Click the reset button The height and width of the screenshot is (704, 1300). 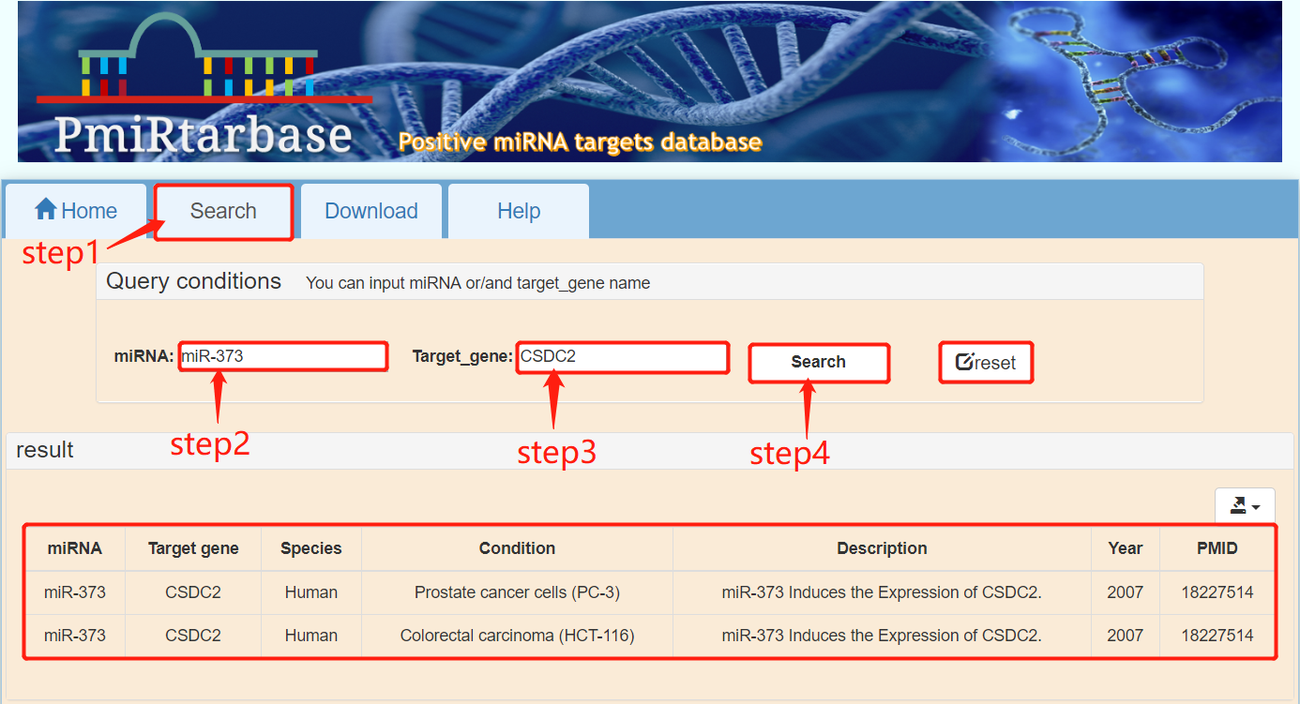click(x=986, y=362)
